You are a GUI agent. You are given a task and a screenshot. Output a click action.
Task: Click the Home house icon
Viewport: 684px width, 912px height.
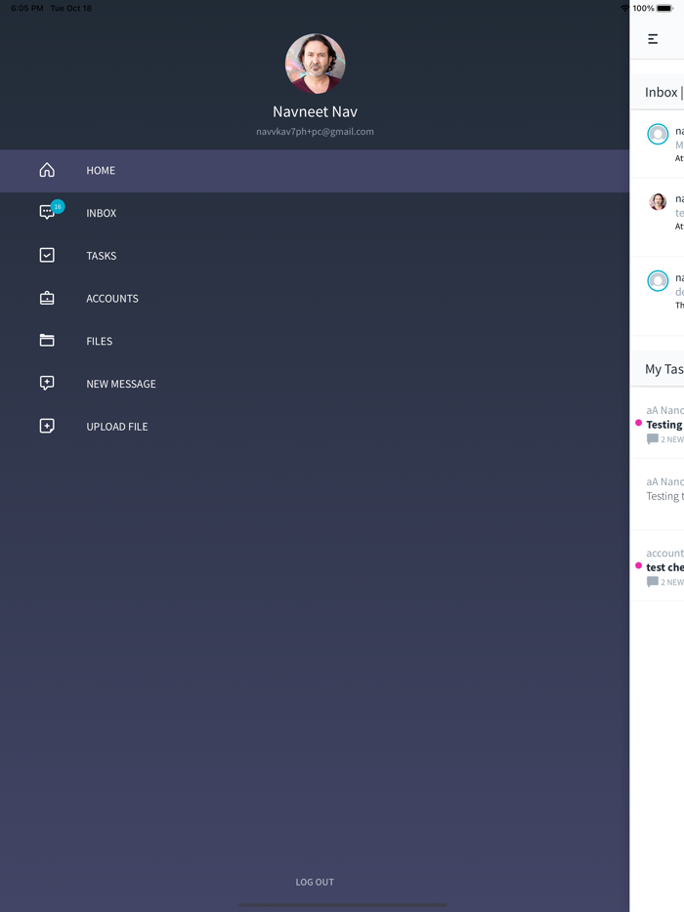47,170
